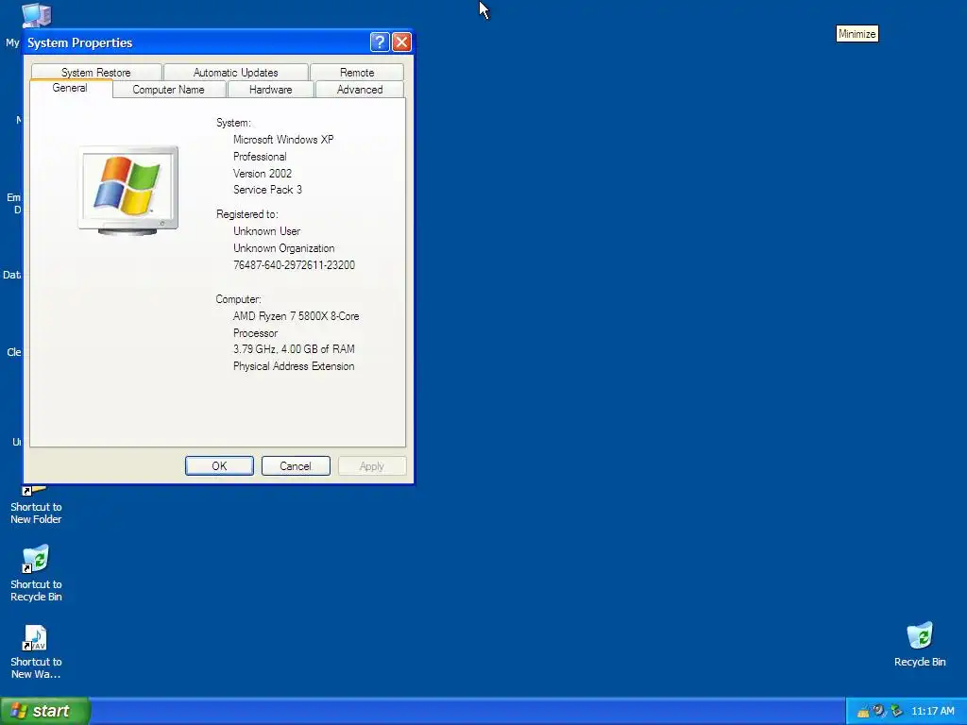967x725 pixels.
Task: Click the 'Professional' edition text
Action: coord(260,157)
